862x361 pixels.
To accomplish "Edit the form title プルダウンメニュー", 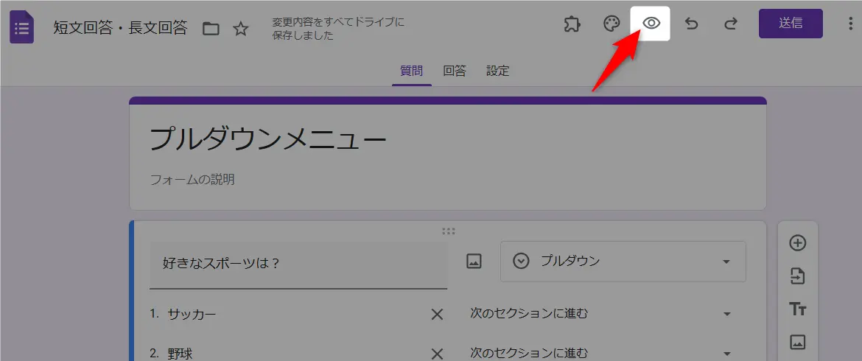I will pyautogui.click(x=268, y=140).
